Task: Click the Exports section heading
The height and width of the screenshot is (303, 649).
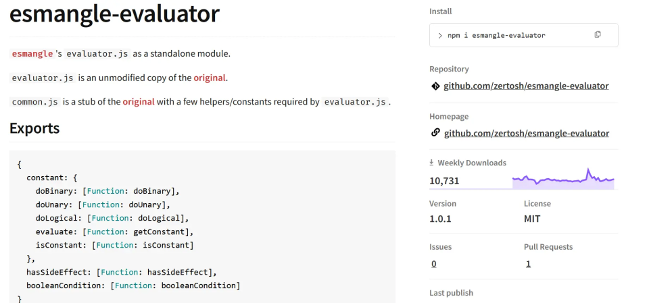Action: pyautogui.click(x=34, y=128)
